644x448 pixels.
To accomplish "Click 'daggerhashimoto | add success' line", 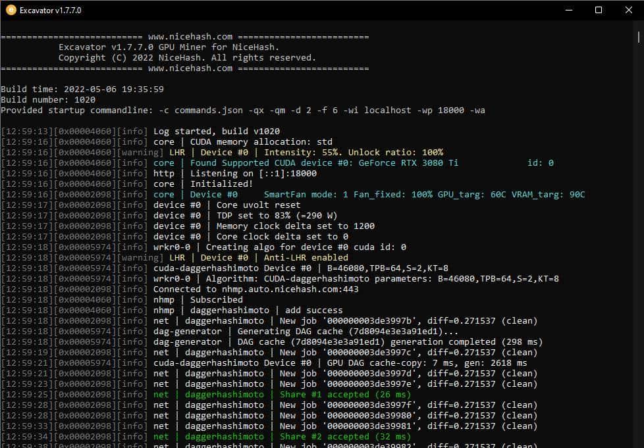I will coord(172,310).
